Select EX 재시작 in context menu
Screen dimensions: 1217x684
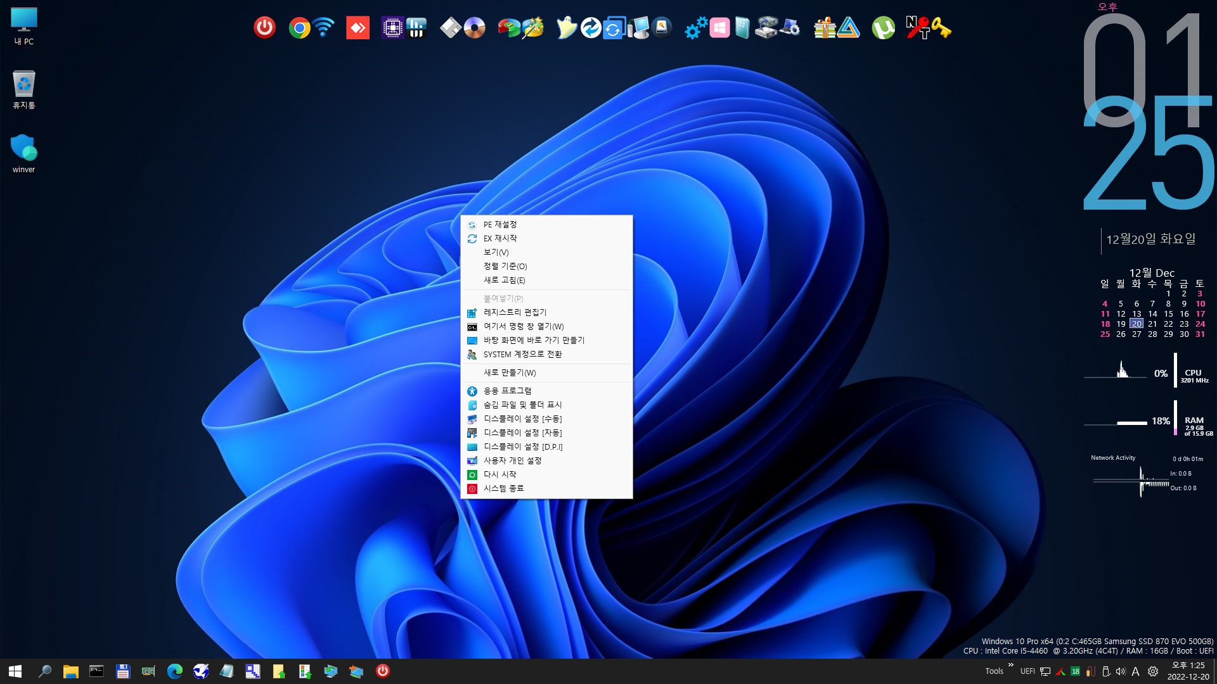pyautogui.click(x=546, y=238)
